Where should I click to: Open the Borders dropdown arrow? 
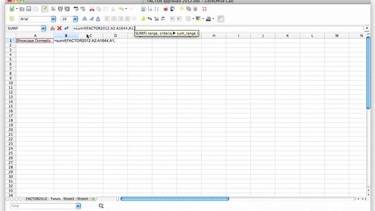pos(193,19)
